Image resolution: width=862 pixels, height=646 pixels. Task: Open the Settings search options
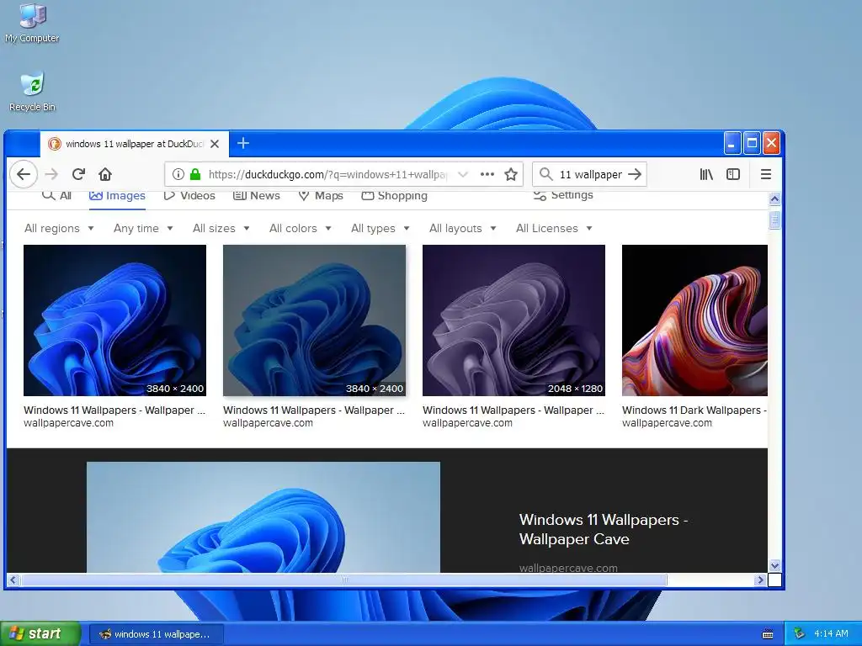pyautogui.click(x=563, y=195)
